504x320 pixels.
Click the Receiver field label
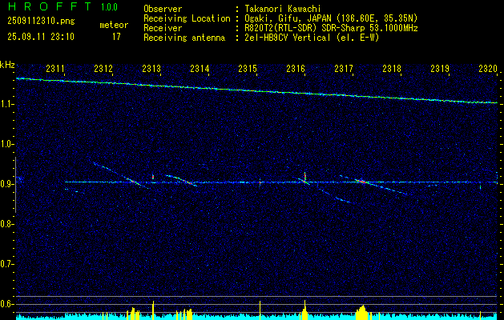pos(163,28)
